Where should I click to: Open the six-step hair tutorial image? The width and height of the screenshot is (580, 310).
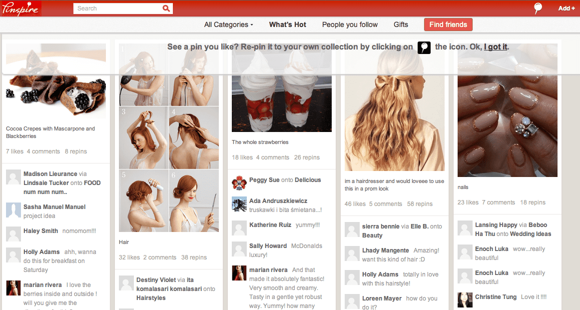169,137
